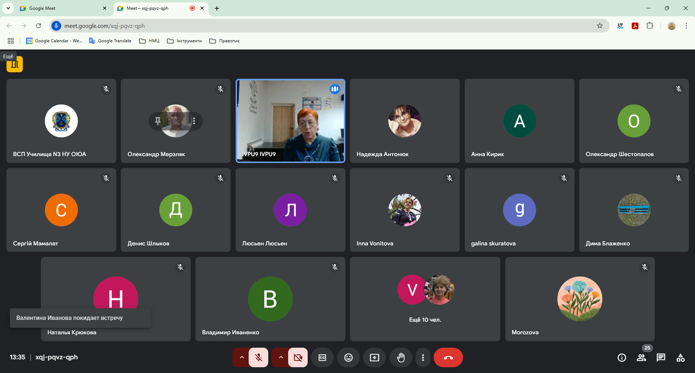Pin Олександр Мерзляк's tile
This screenshot has height=373, width=695.
[x=158, y=121]
